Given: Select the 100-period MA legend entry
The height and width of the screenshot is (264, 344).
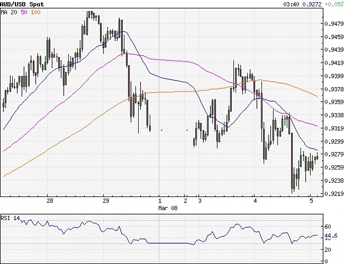Looking at the screenshot, I should coord(36,12).
